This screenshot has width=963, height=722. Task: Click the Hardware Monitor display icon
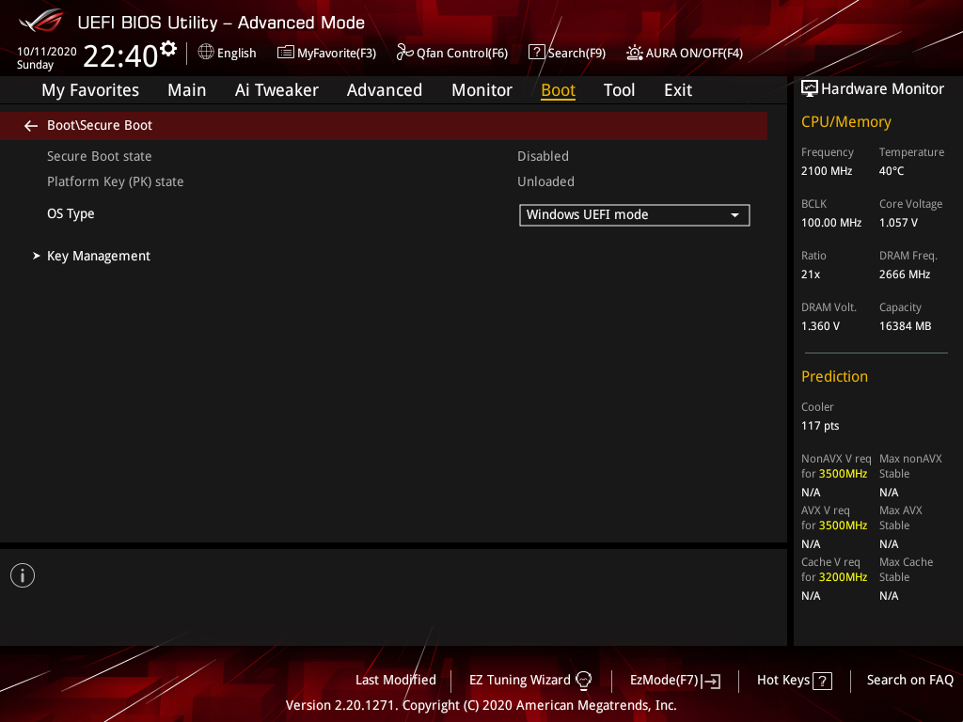[810, 89]
